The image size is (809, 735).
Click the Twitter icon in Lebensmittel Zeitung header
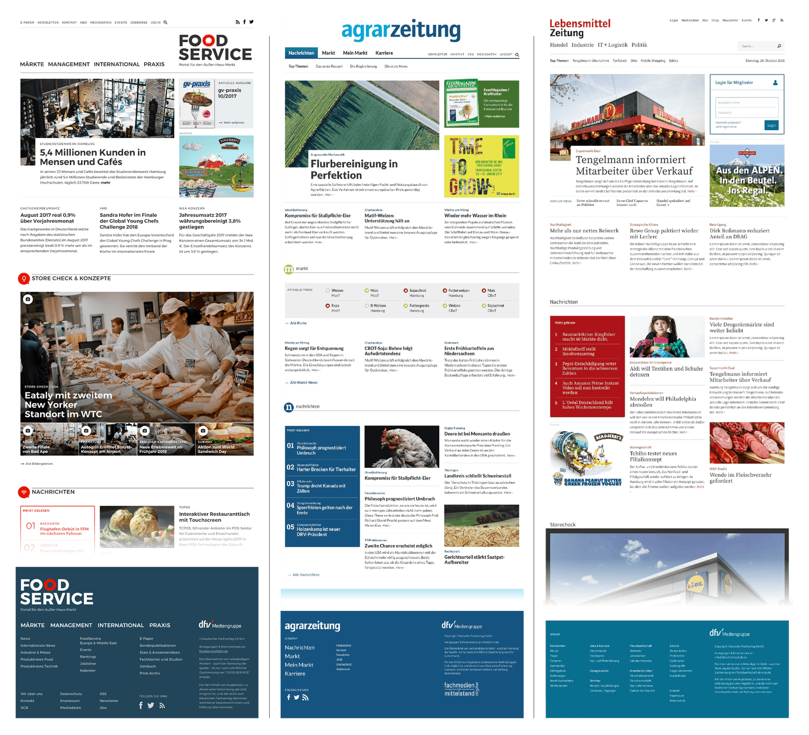point(766,21)
